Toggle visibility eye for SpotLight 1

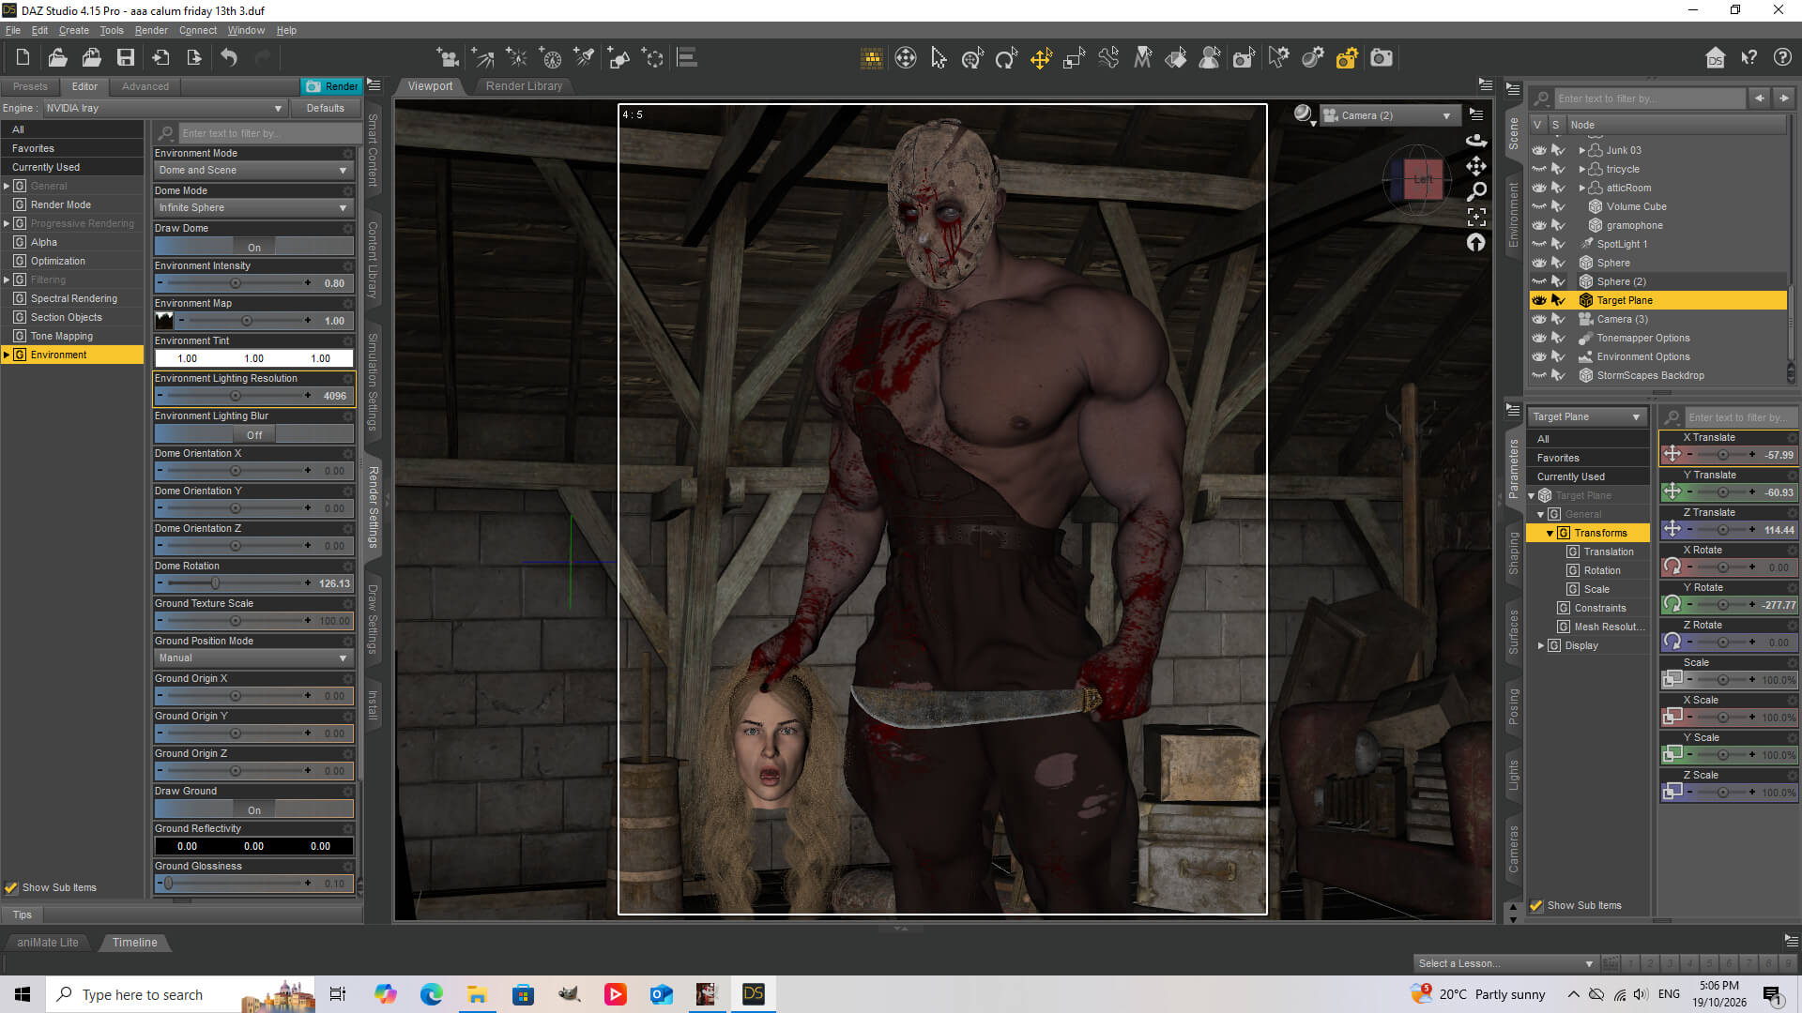(1539, 244)
